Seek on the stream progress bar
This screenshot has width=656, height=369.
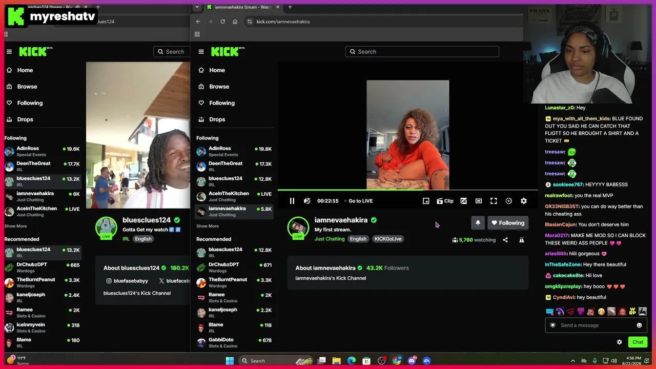[408, 190]
